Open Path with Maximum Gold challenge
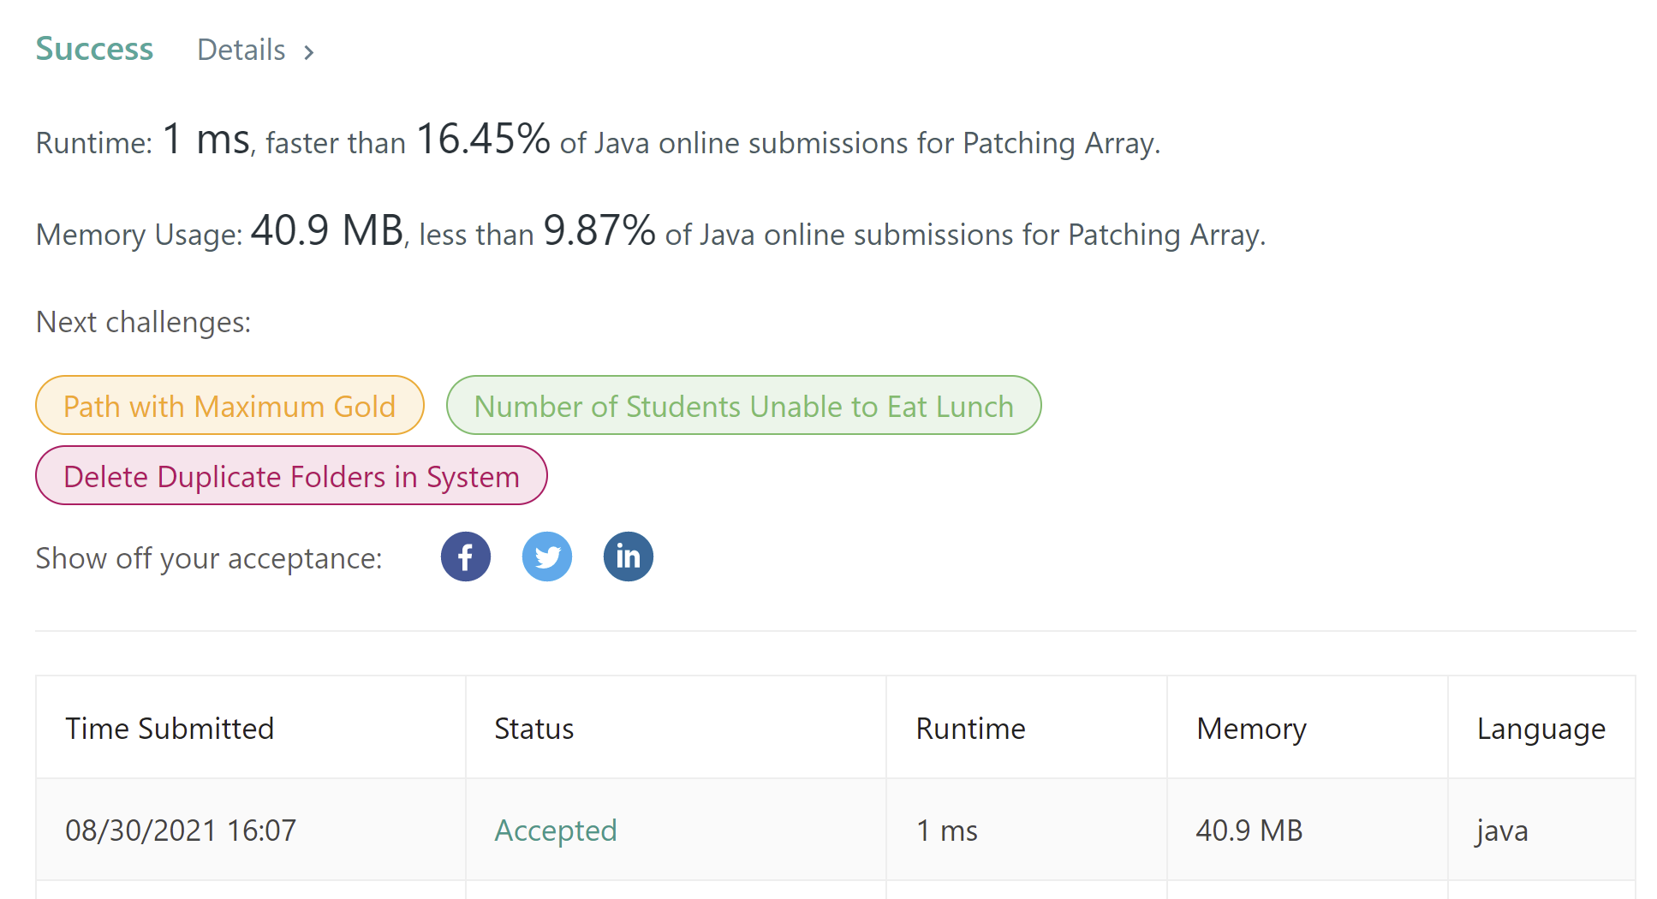1657x899 pixels. [x=229, y=405]
